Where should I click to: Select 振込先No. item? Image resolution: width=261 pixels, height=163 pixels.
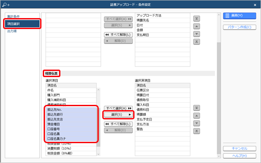[x=71, y=110]
